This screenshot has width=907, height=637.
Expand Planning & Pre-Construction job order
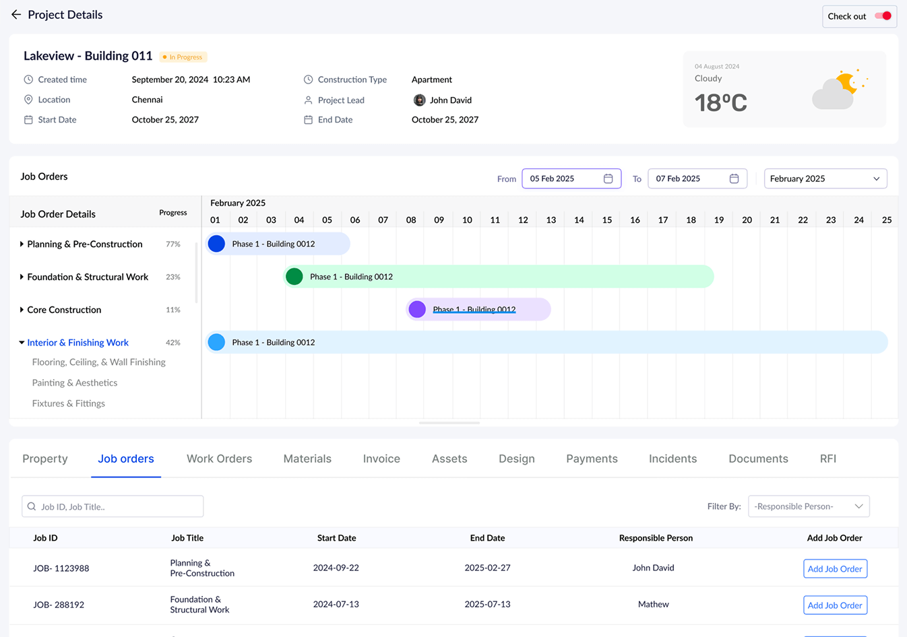tap(22, 244)
